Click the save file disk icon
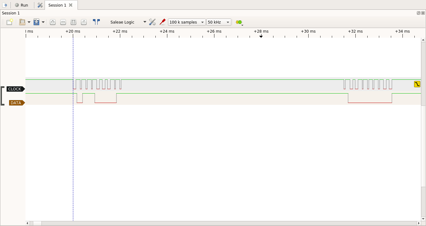 (36, 22)
